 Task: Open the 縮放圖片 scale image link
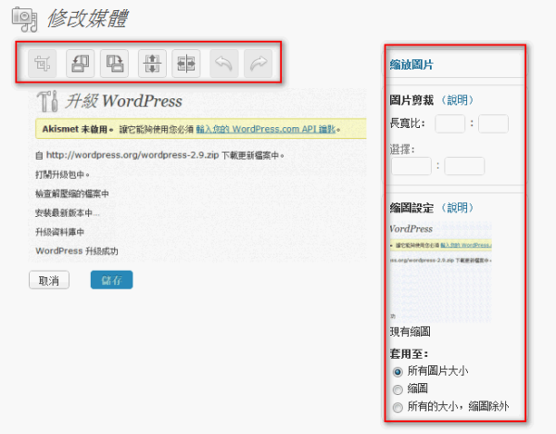coord(411,65)
